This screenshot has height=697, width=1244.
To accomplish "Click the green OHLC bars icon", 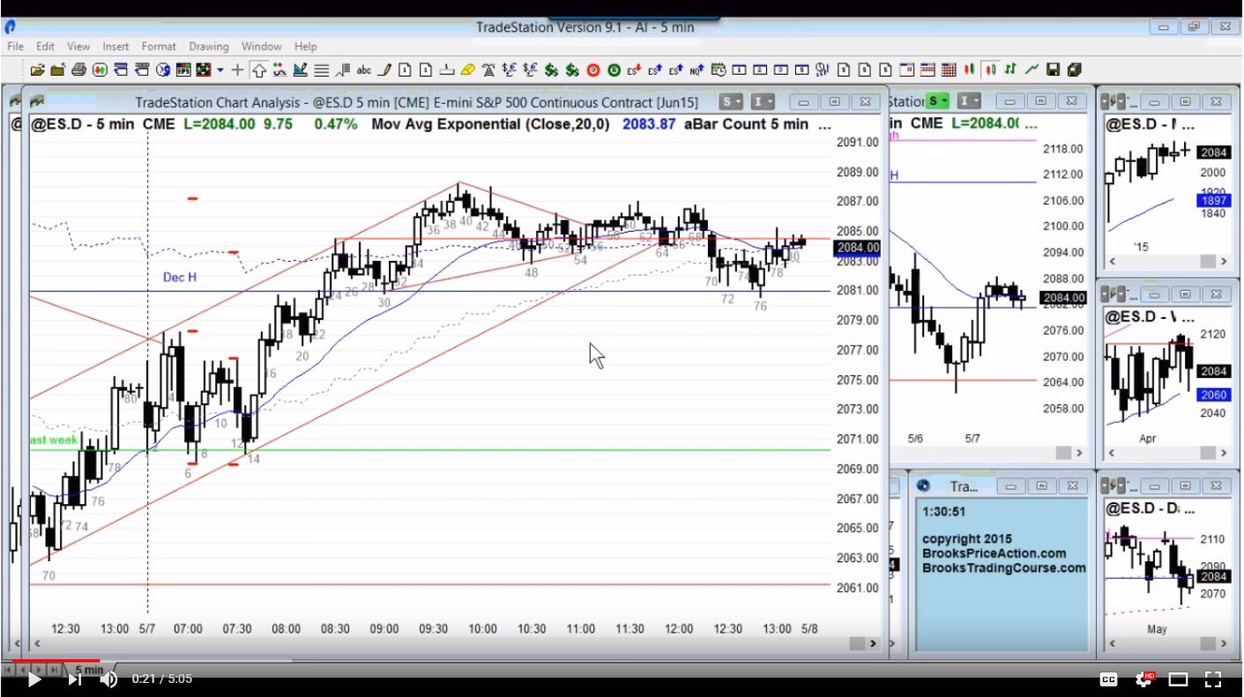I will coord(1010,70).
